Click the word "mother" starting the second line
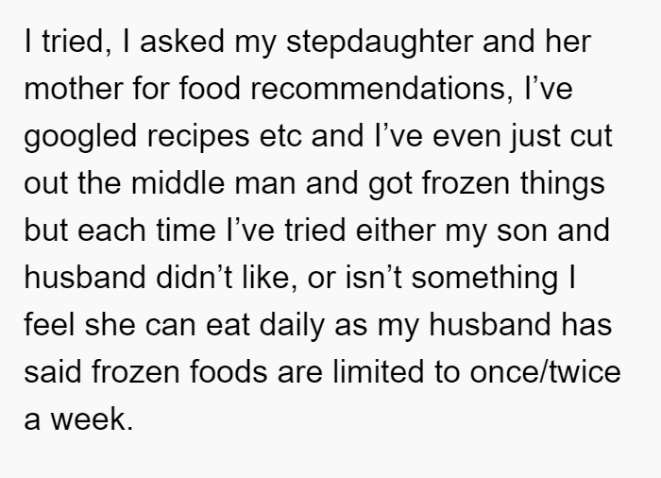This screenshot has height=478, width=661. tap(74, 89)
